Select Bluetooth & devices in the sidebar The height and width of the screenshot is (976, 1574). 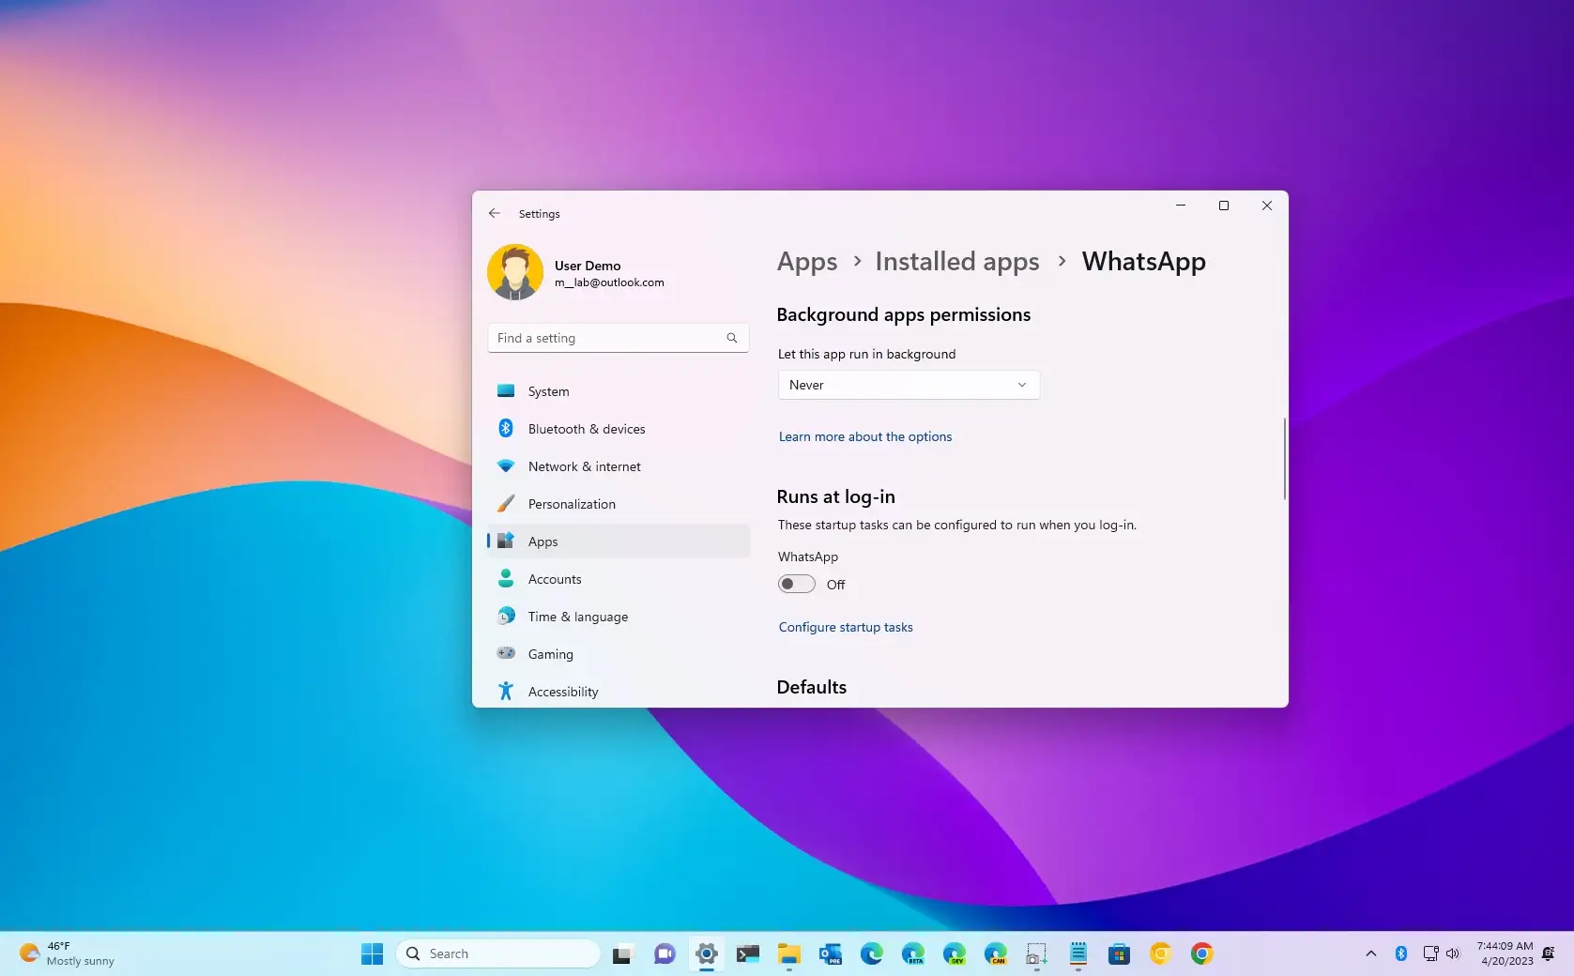point(586,428)
